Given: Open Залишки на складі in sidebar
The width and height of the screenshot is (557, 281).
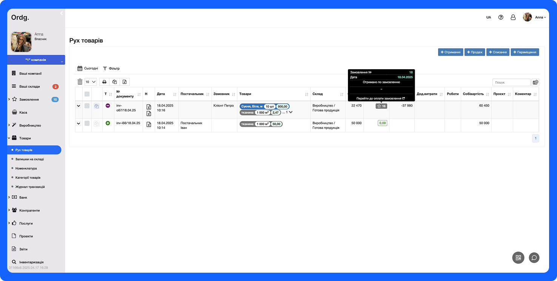Looking at the screenshot, I should pos(29,159).
